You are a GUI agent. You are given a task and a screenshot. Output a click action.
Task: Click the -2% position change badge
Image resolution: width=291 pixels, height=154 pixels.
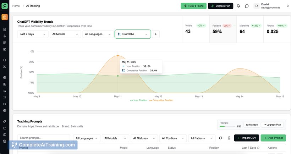click(x=227, y=26)
